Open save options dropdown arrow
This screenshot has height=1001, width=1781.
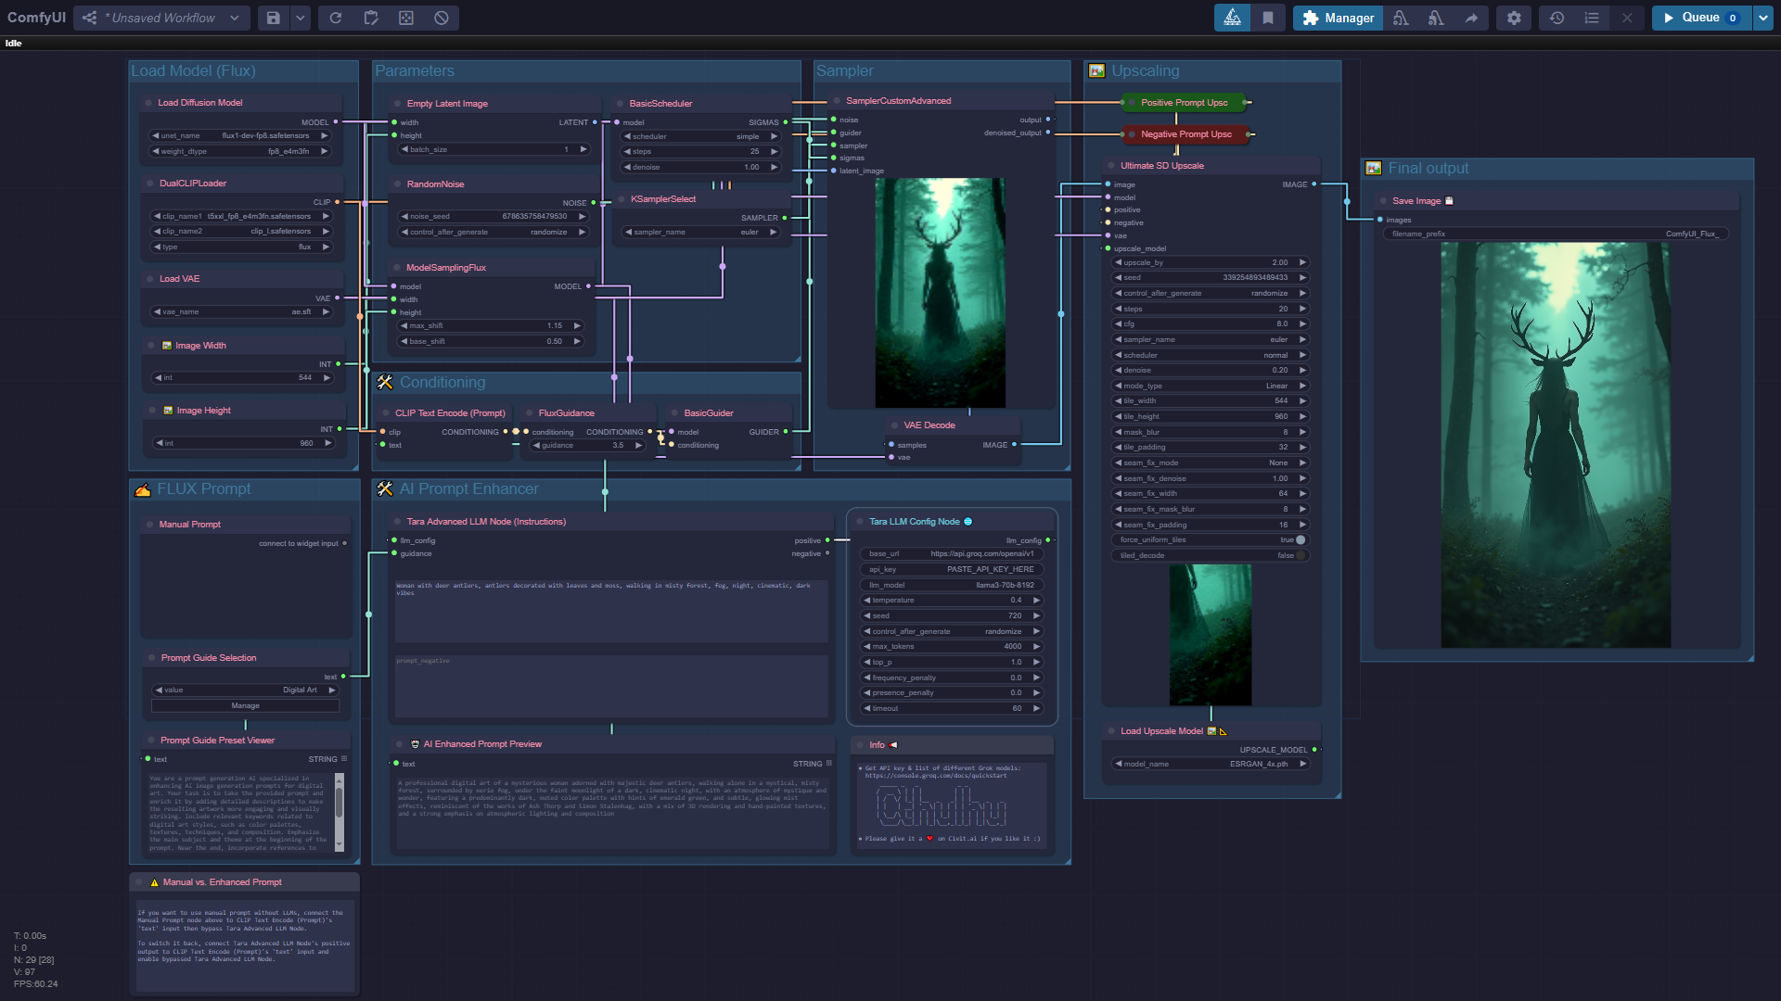tap(301, 18)
